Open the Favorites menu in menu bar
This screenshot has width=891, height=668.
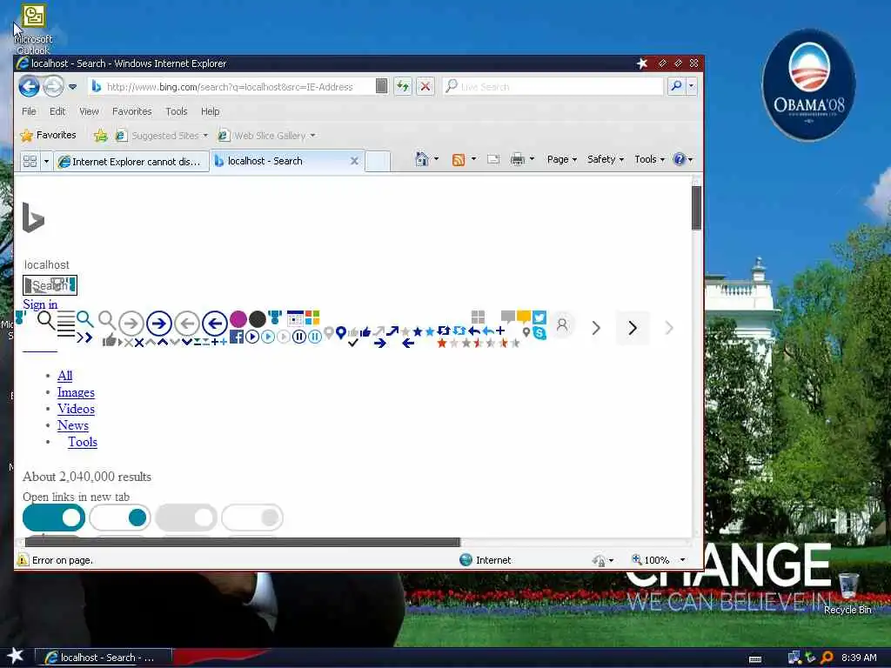pos(132,111)
